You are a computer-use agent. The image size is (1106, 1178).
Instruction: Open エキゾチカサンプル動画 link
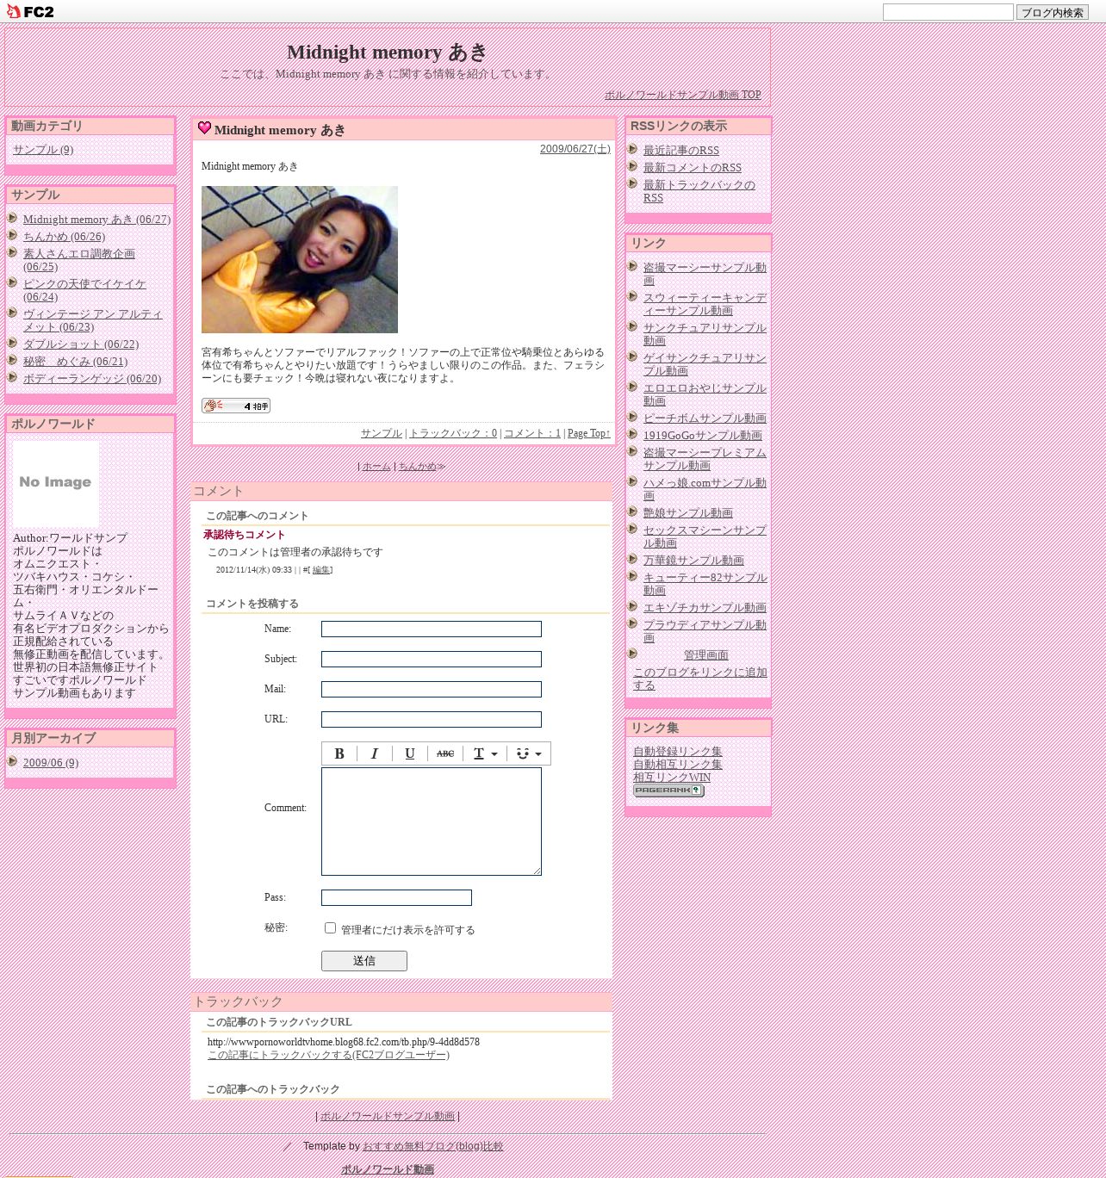click(705, 608)
